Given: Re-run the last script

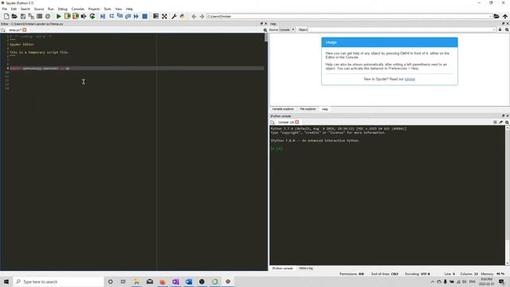Looking at the screenshot, I should [x=92, y=16].
